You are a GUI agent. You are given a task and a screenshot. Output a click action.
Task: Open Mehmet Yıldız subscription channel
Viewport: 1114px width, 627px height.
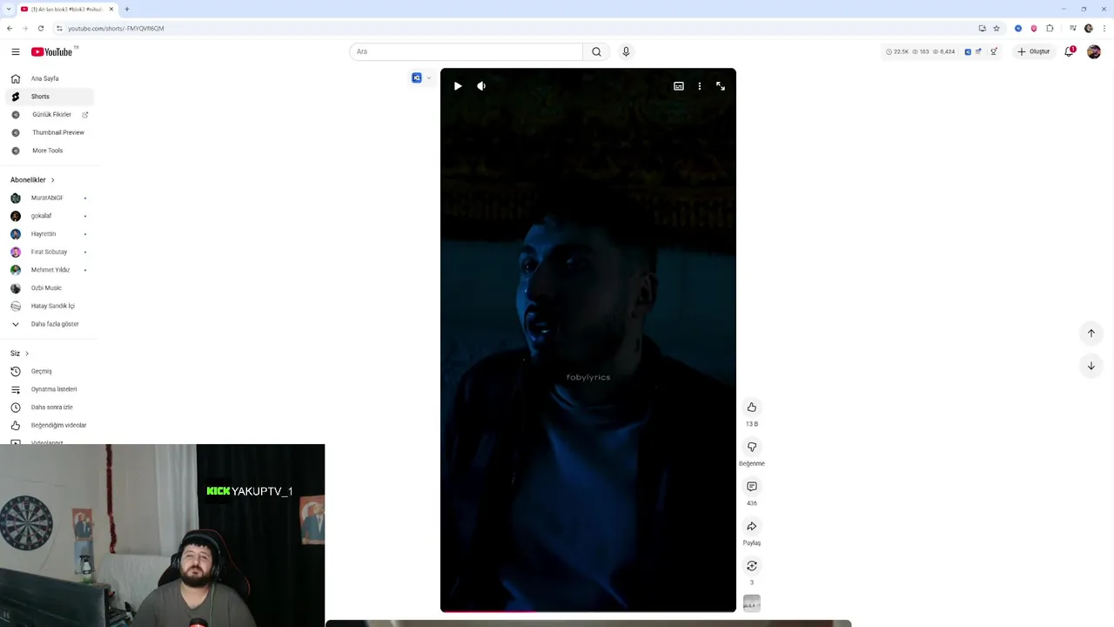click(50, 270)
